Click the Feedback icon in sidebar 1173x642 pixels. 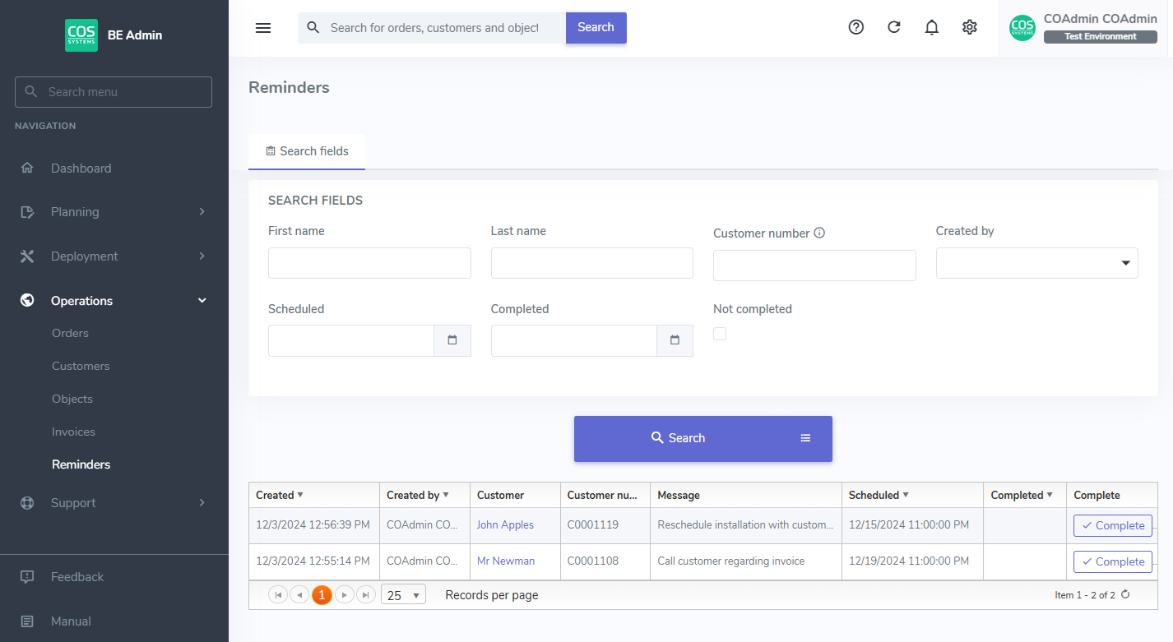pyautogui.click(x=27, y=577)
